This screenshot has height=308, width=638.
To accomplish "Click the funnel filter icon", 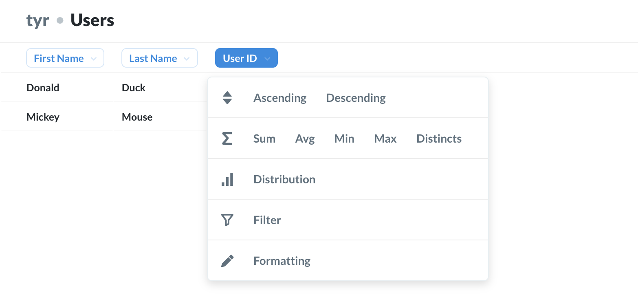I will tap(227, 220).
